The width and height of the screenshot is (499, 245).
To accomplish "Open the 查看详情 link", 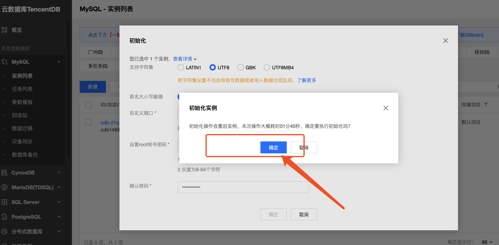I will click(182, 59).
